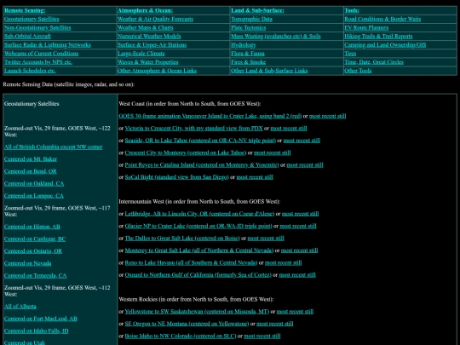This screenshot has height=345, width=460.
Task: Open Lethbridge, AB to Lincoln City animation
Action: coord(199,214)
